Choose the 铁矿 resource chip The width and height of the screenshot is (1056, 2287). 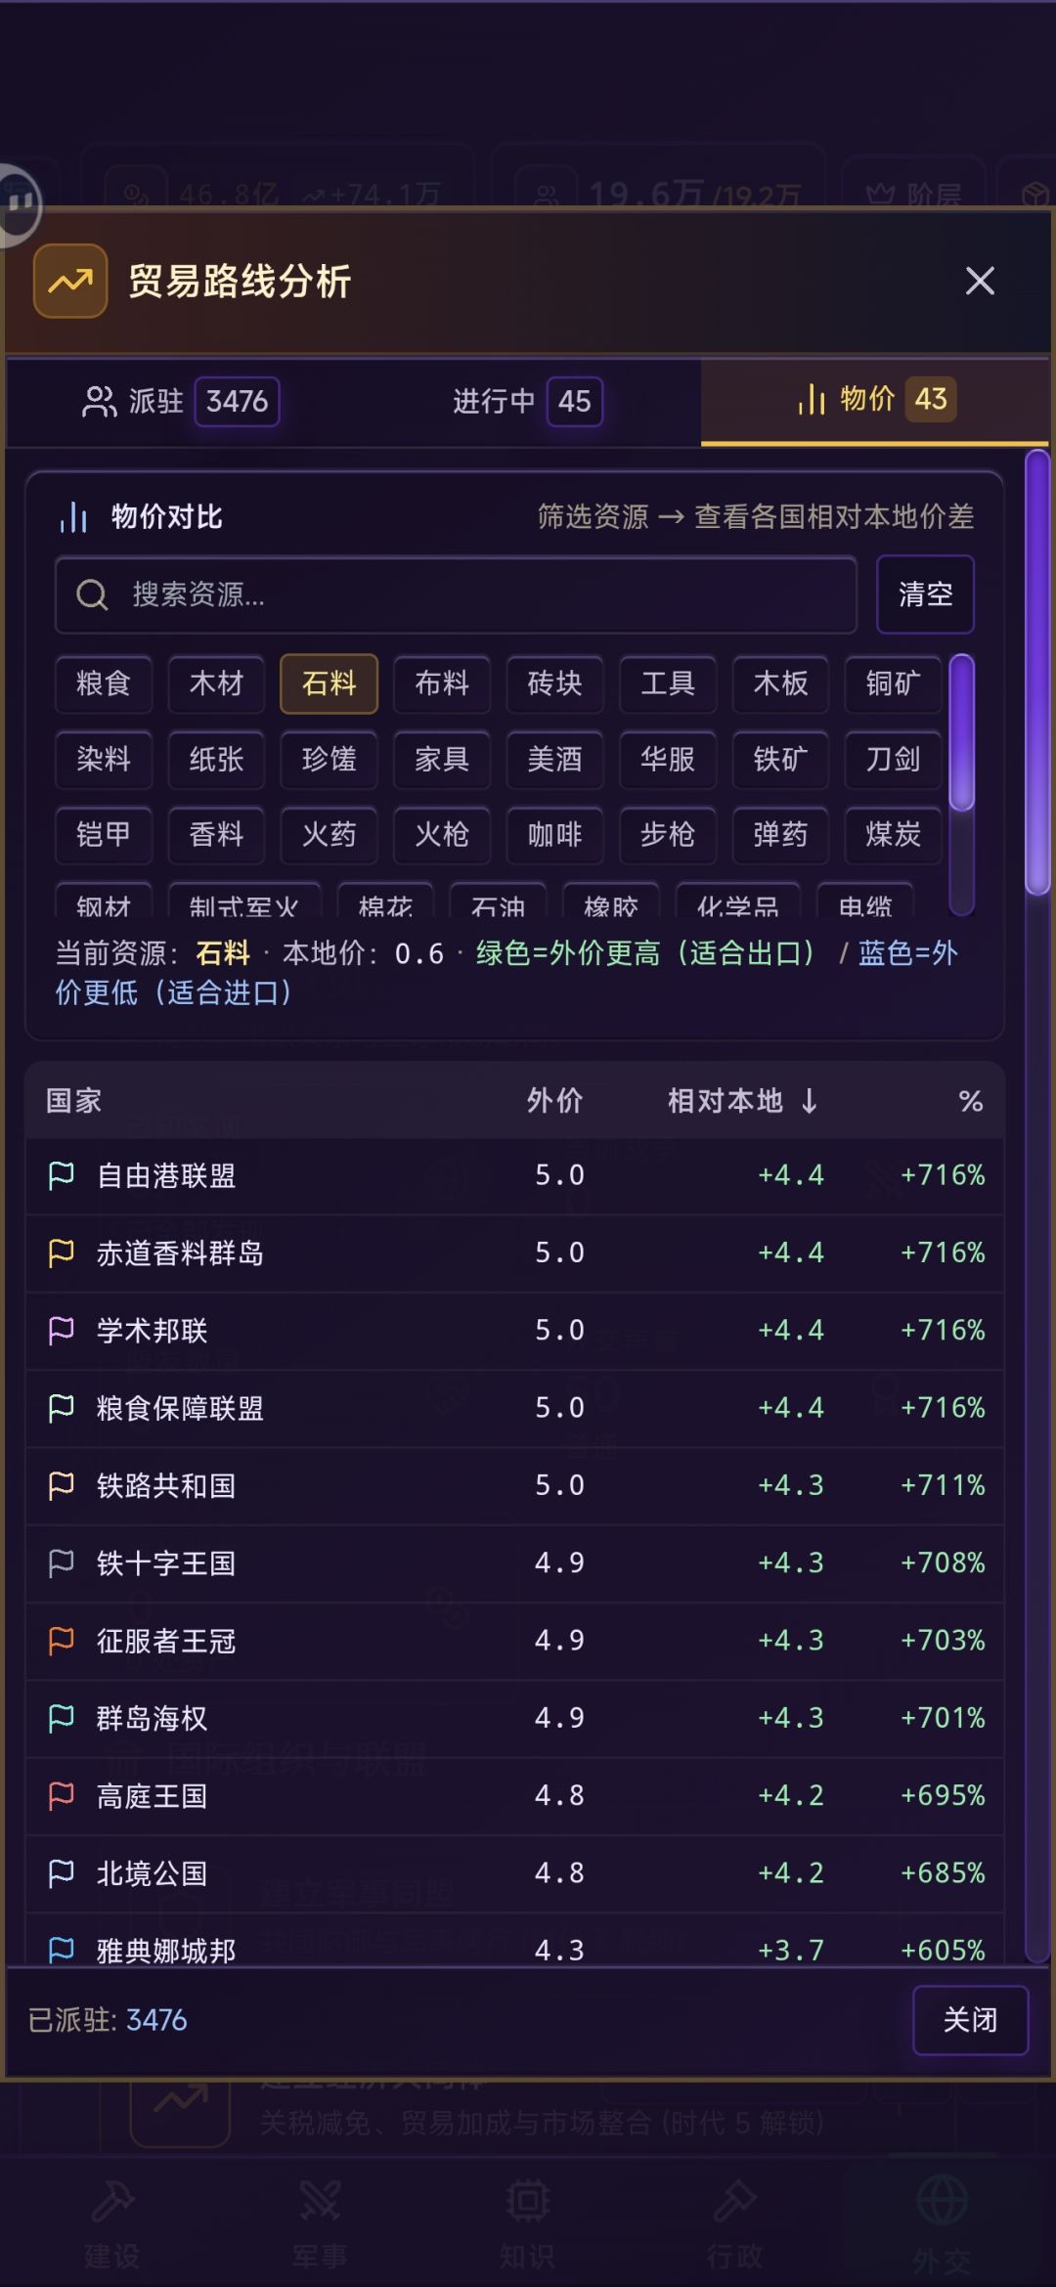[780, 760]
